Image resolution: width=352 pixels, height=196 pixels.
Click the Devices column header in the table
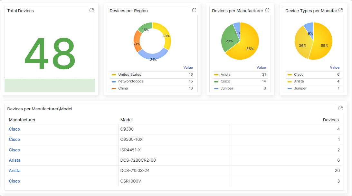click(331, 120)
